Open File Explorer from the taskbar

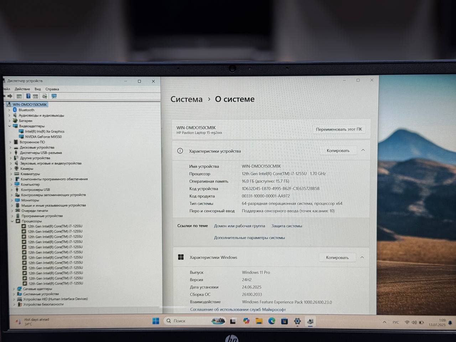click(259, 321)
